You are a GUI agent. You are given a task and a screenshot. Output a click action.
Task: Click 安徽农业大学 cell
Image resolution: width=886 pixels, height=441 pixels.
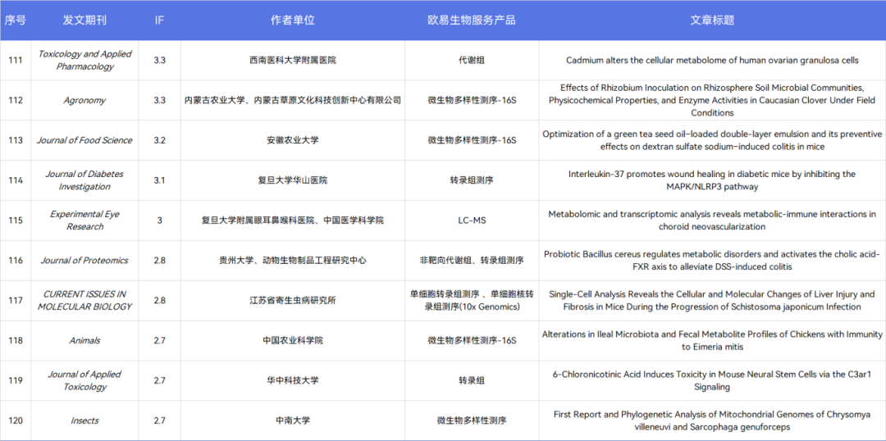click(x=293, y=141)
